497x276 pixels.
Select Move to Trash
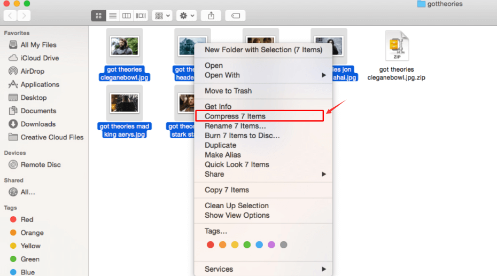click(228, 91)
